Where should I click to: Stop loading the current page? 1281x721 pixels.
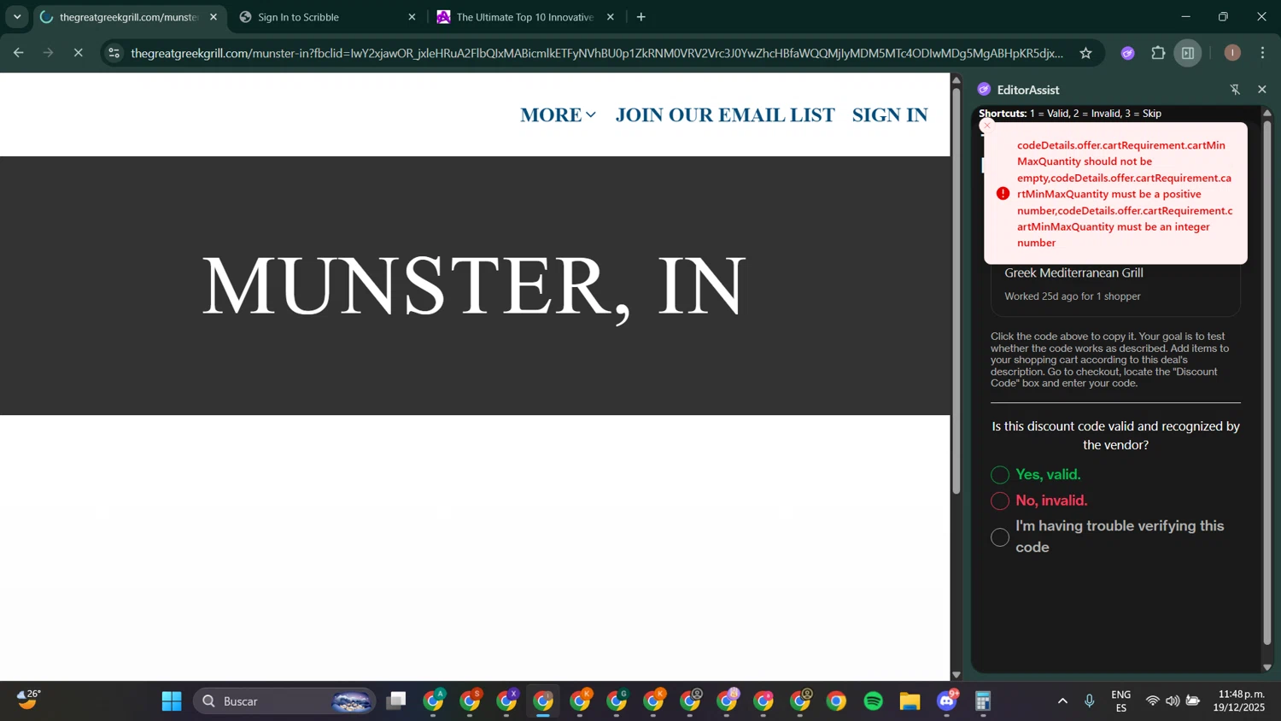click(x=78, y=53)
